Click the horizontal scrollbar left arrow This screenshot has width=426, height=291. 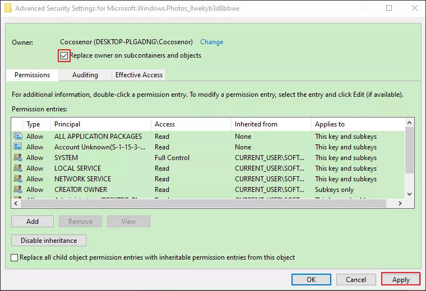pos(16,203)
